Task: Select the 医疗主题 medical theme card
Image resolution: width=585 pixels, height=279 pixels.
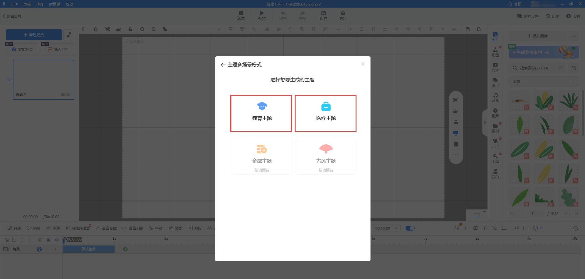Action: [x=325, y=113]
